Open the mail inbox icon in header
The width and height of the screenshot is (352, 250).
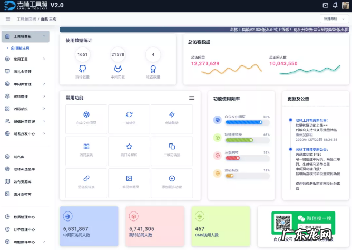(325, 5)
